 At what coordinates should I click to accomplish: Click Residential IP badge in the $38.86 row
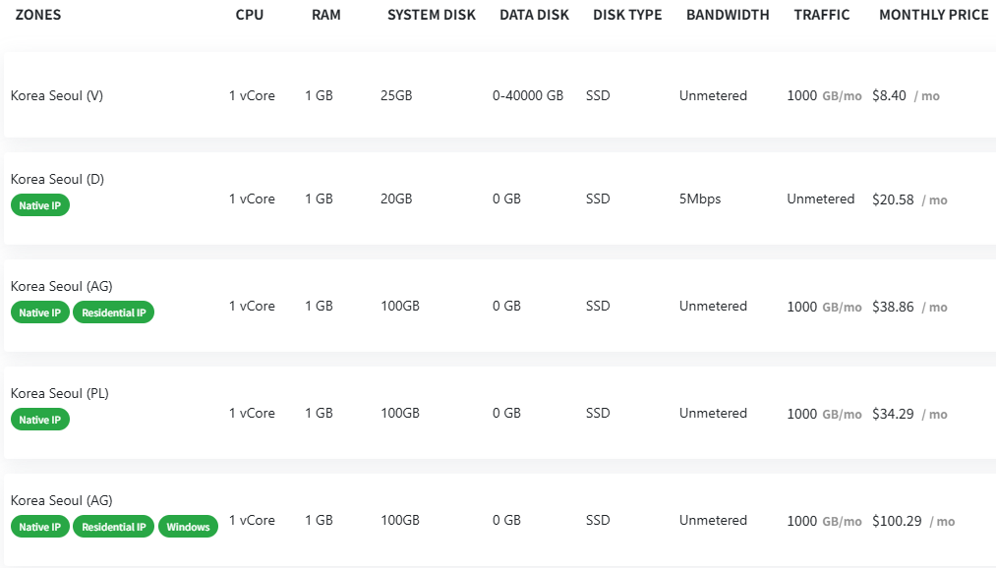click(113, 312)
